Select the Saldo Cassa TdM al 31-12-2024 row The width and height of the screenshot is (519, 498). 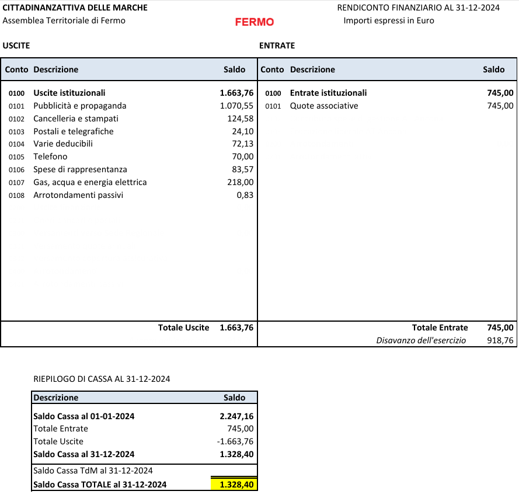tap(93, 471)
